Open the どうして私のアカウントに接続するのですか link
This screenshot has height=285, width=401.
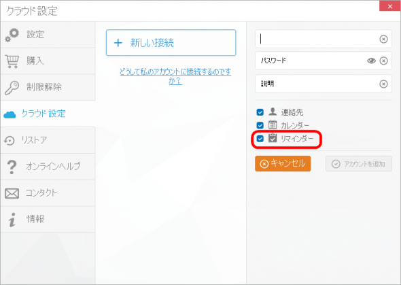tap(175, 76)
